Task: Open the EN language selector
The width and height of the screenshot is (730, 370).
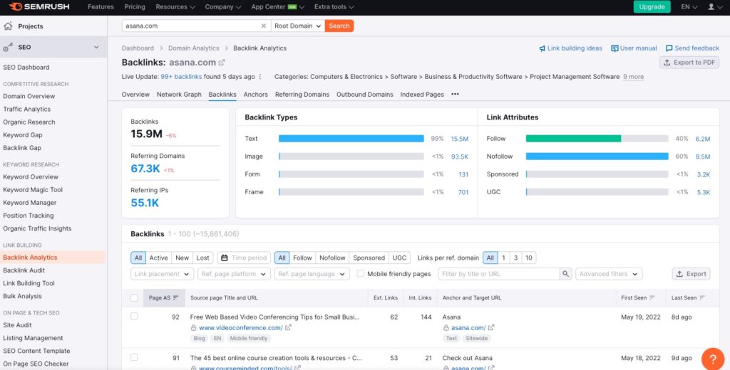Action: (689, 7)
